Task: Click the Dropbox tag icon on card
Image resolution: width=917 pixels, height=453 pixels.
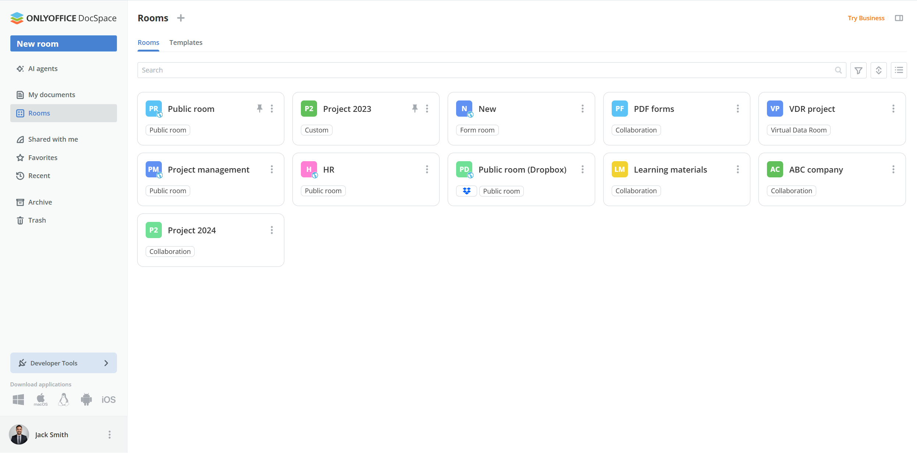Action: (x=466, y=191)
